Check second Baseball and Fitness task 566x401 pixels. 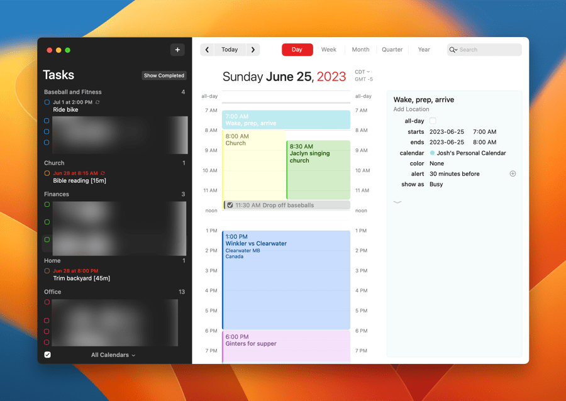point(47,121)
